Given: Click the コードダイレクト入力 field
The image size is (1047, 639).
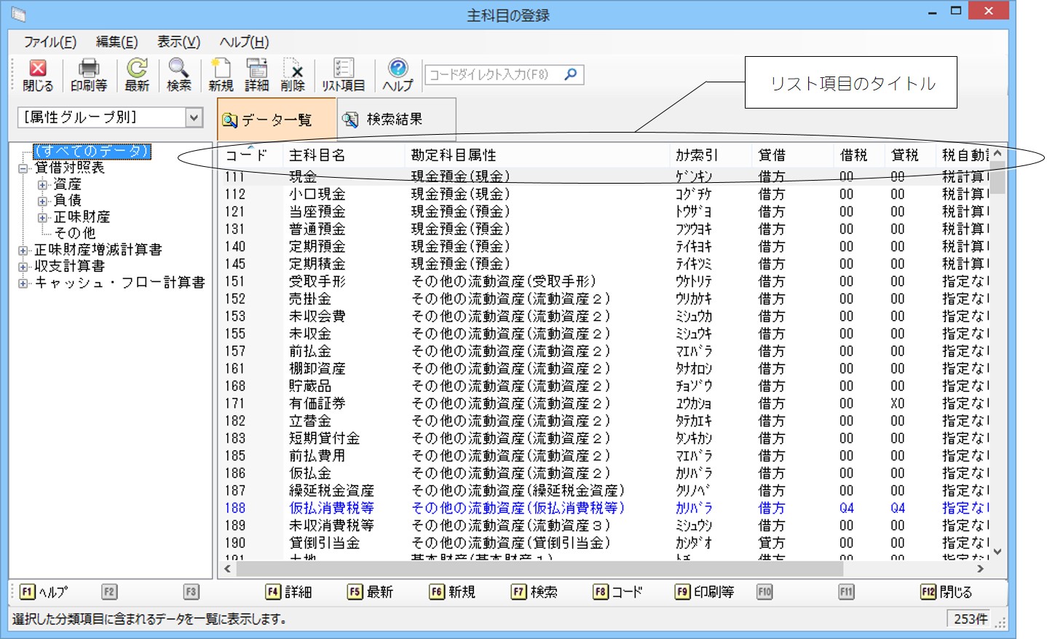Looking at the screenshot, I should (x=494, y=74).
